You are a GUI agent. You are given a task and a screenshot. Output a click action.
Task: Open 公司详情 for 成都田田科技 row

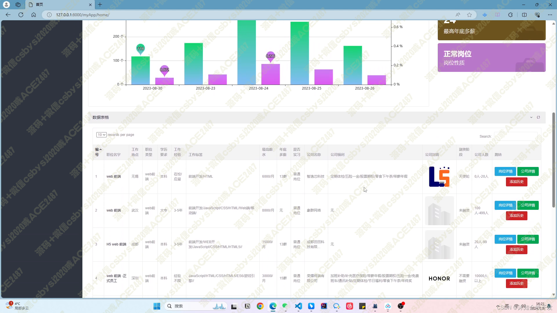(x=528, y=239)
